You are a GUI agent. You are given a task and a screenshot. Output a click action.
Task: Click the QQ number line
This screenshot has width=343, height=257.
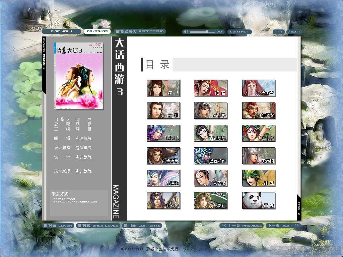64,199
